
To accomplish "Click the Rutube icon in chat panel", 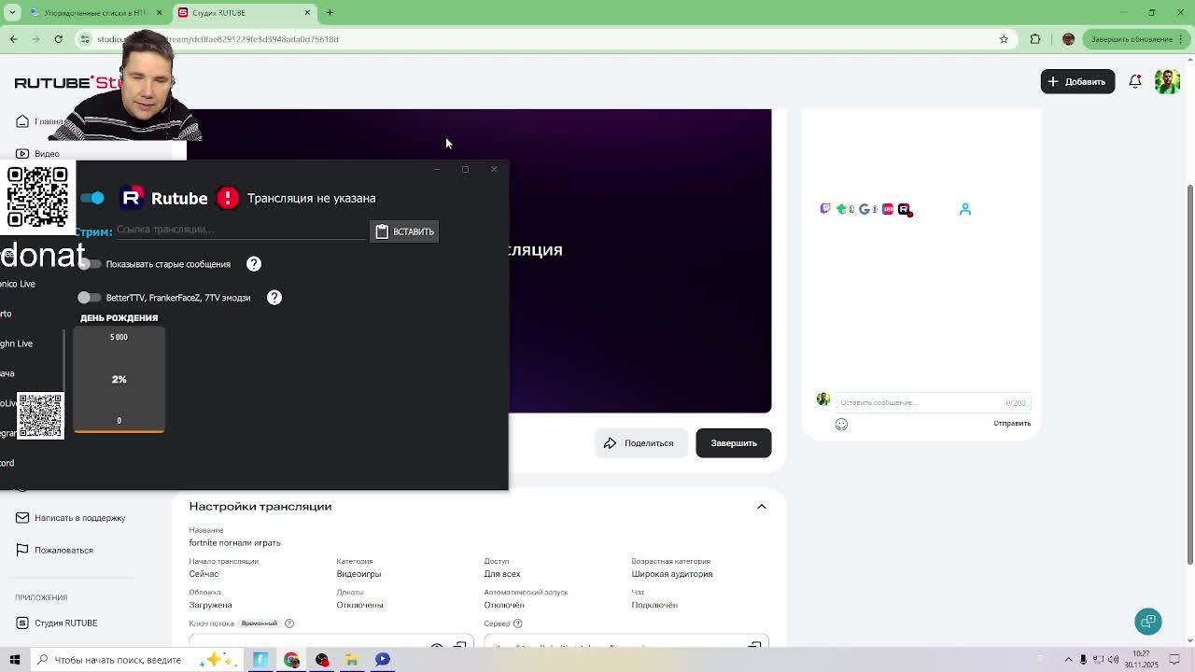I will coord(904,209).
